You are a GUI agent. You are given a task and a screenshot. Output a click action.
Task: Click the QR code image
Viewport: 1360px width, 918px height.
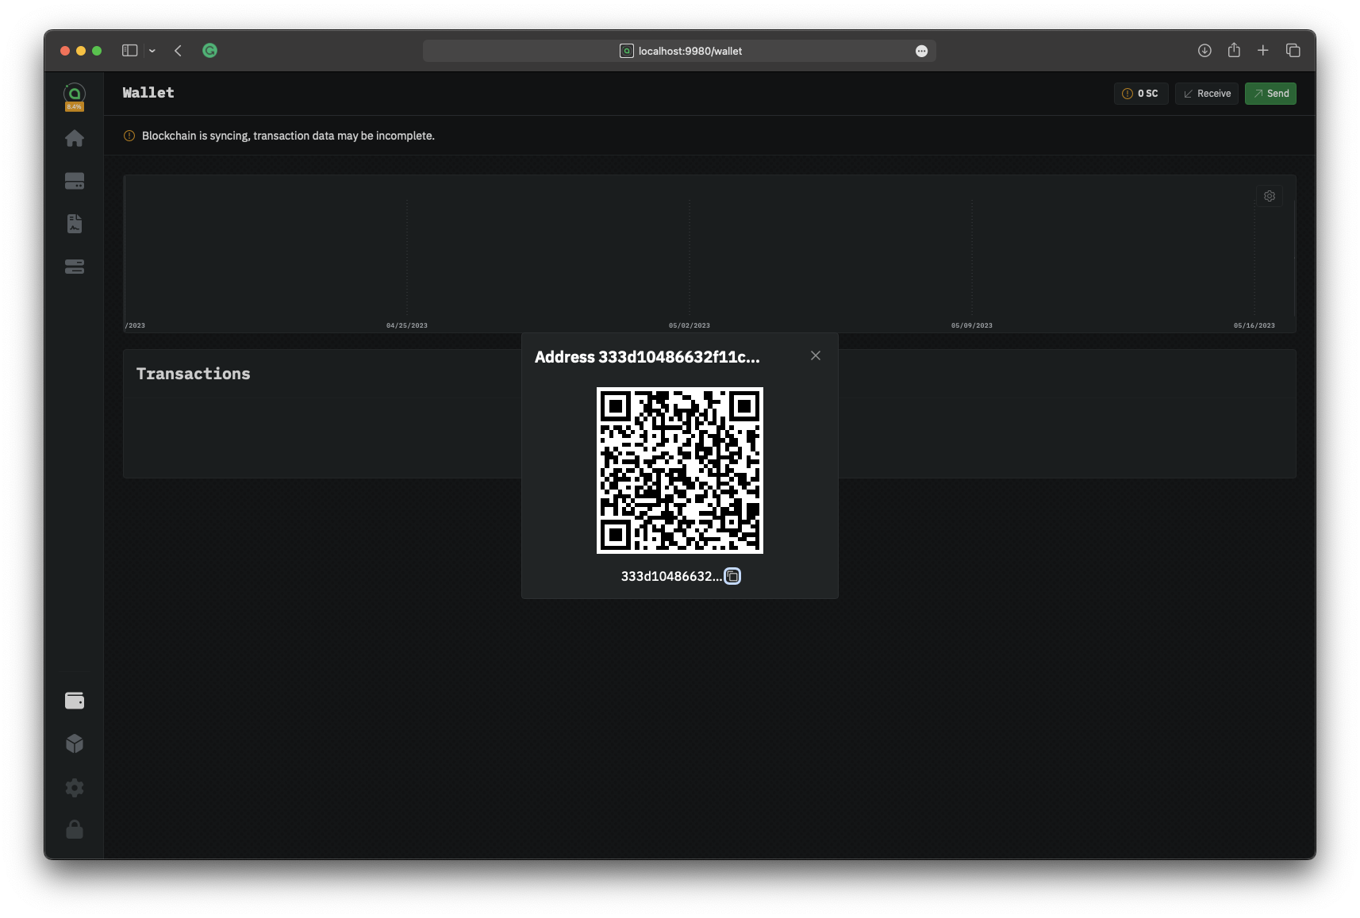pos(679,470)
